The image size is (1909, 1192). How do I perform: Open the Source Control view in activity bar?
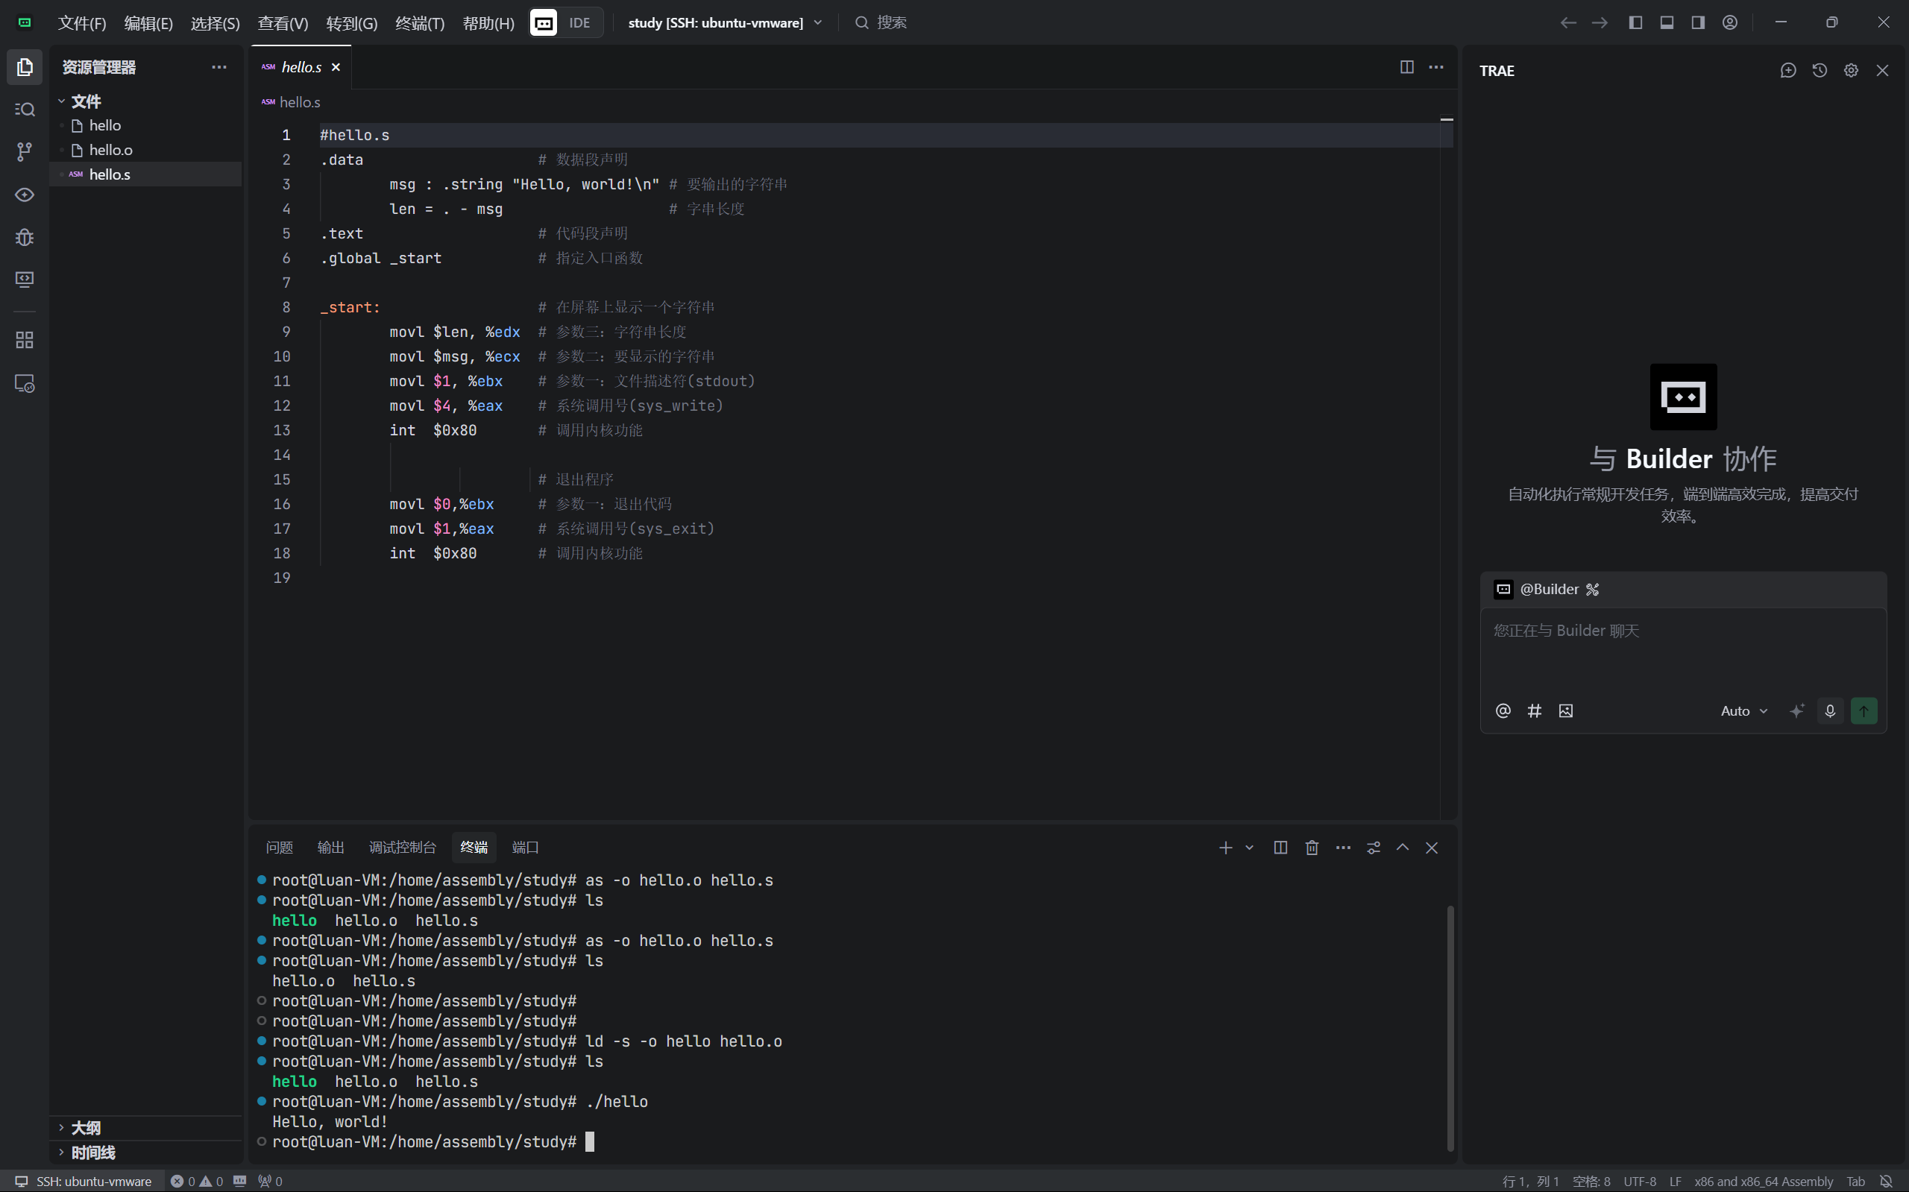25,151
